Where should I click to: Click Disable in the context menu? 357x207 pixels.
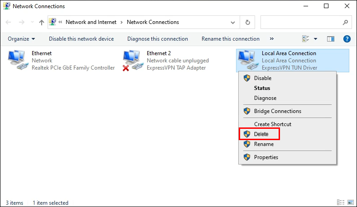tap(263, 78)
